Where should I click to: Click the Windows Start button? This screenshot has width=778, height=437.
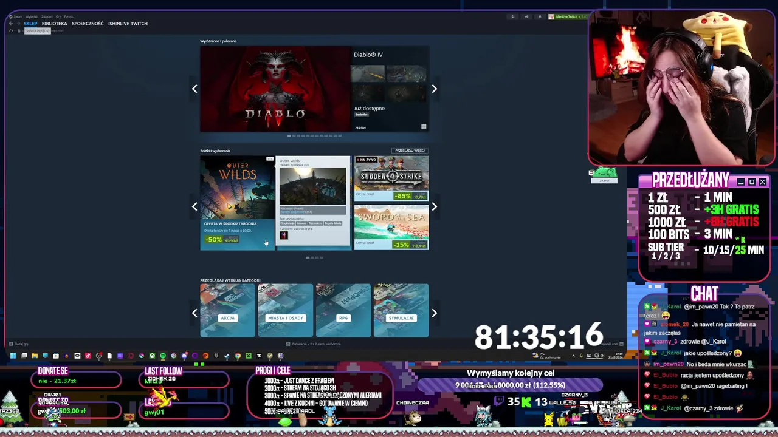pos(13,356)
